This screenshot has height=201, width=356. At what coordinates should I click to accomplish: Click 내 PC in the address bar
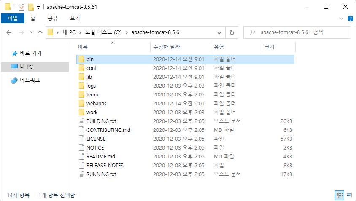(x=69, y=32)
